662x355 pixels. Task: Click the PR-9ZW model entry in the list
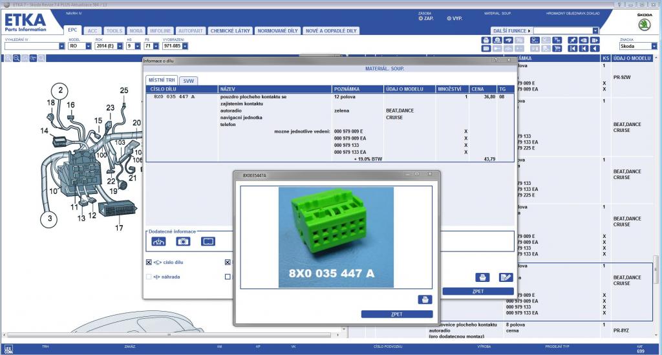[621, 77]
